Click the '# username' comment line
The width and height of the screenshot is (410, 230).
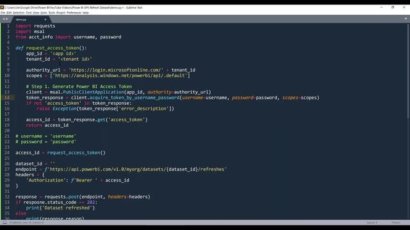(x=45, y=136)
